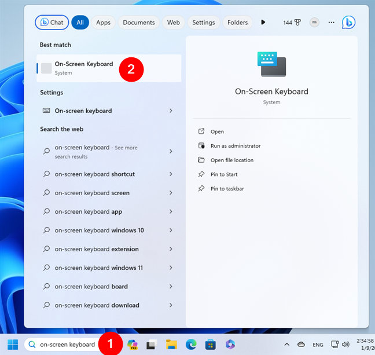Viewport: 375px width, 355px height.
Task: Select on-screen keyboard windows 11 suggestion
Action: click(109, 268)
